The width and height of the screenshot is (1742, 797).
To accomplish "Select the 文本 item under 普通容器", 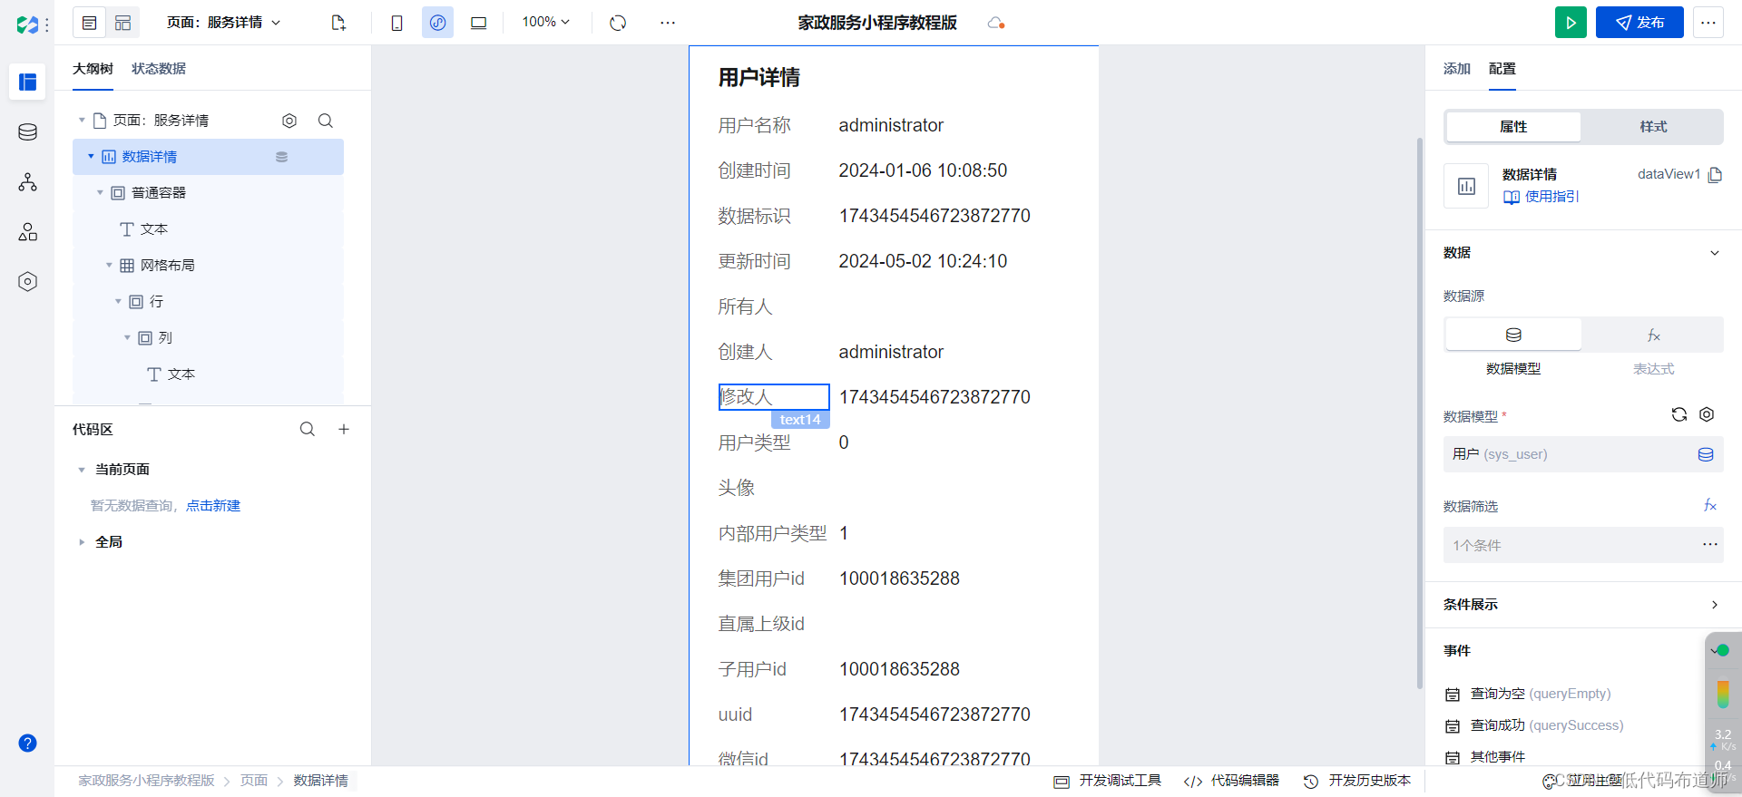I will coord(154,229).
